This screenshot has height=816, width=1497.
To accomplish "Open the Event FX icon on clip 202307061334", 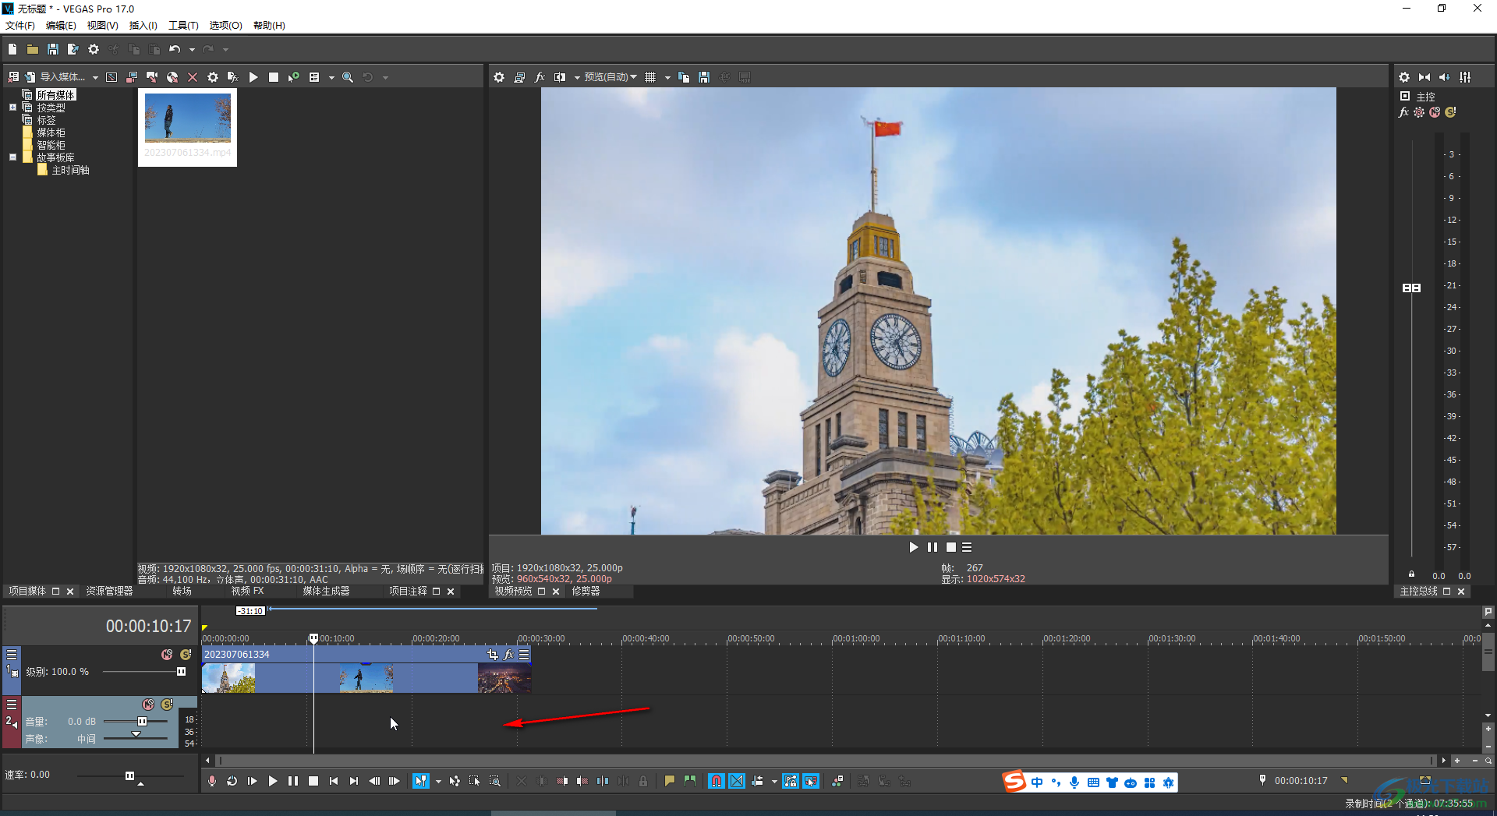I will coord(508,655).
